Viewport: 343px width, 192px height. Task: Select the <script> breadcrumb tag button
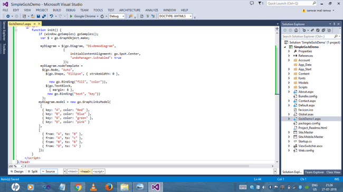click(99, 171)
